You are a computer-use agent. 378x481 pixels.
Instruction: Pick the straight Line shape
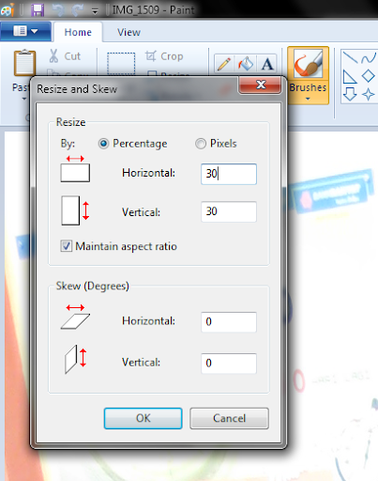pos(350,57)
